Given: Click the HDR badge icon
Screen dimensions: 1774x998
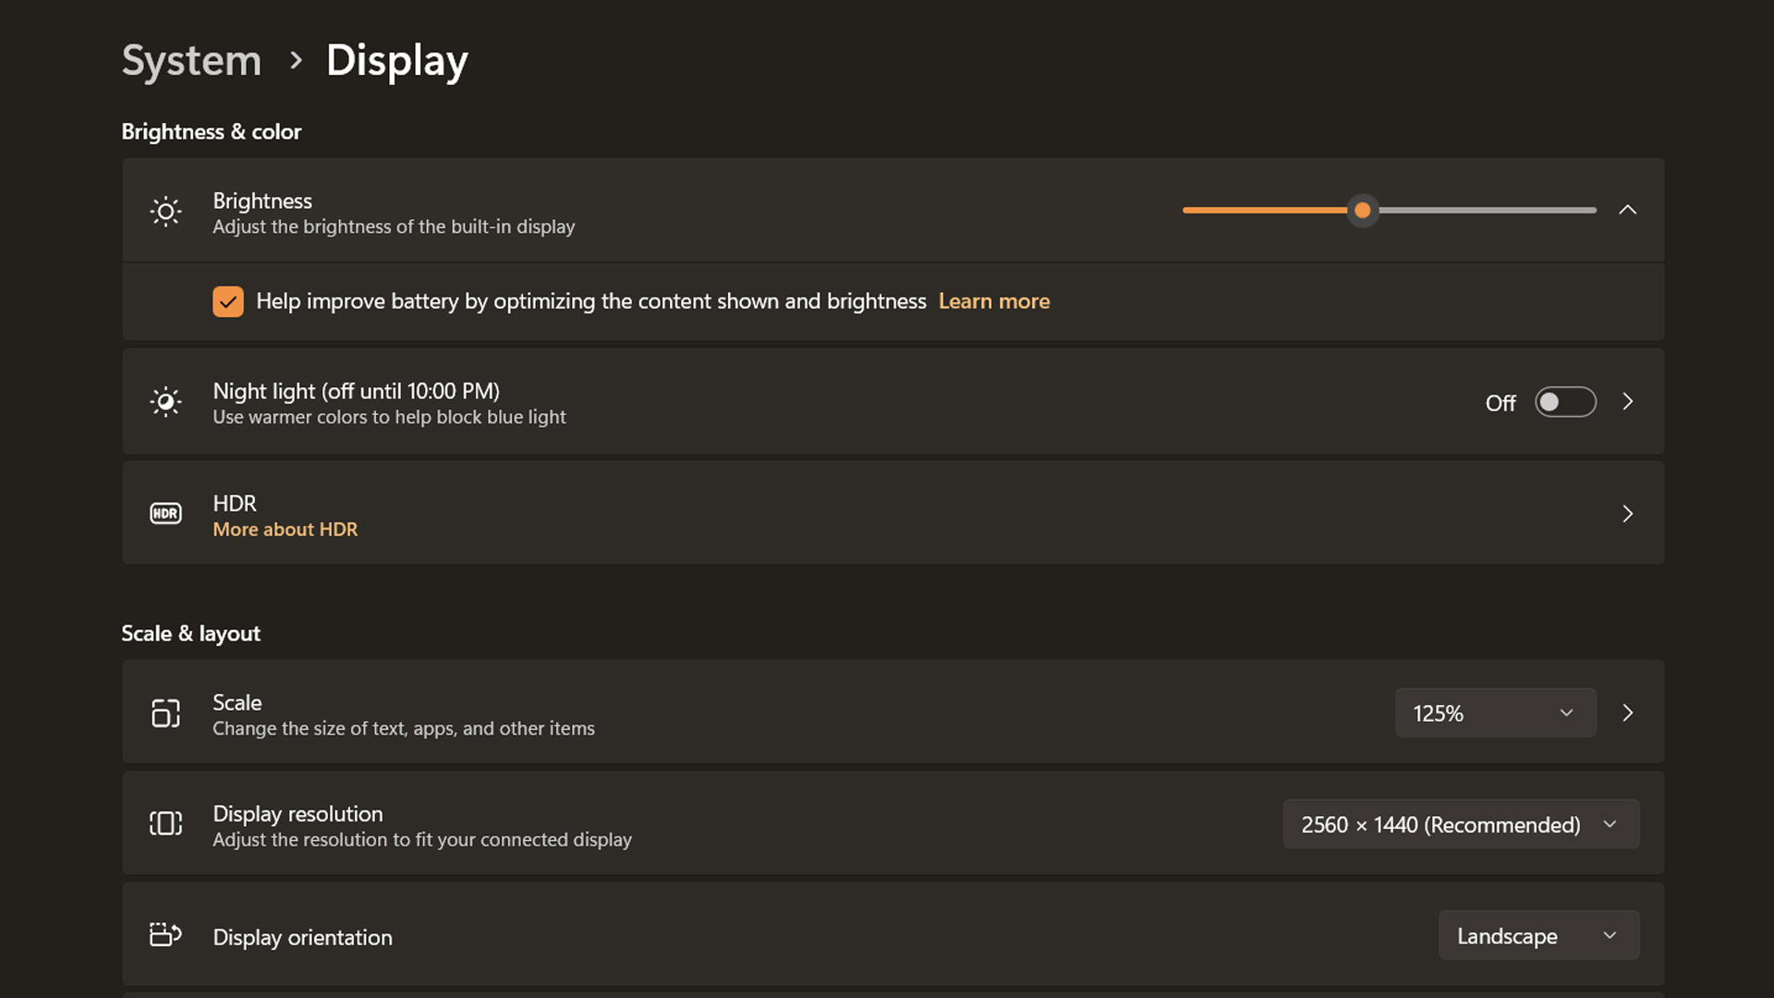Looking at the screenshot, I should click(x=165, y=514).
